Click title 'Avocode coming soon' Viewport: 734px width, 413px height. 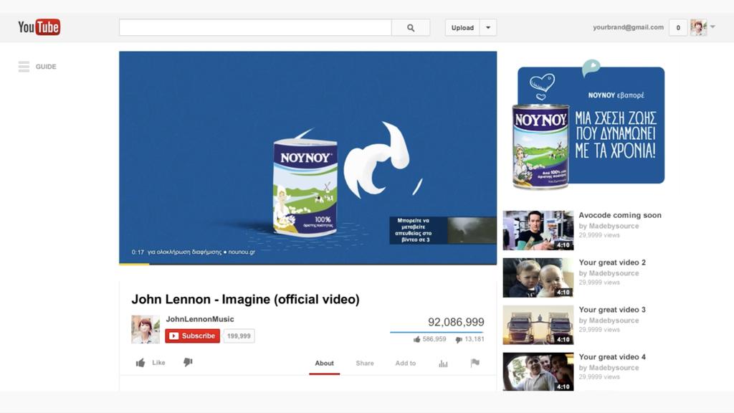[x=620, y=215]
